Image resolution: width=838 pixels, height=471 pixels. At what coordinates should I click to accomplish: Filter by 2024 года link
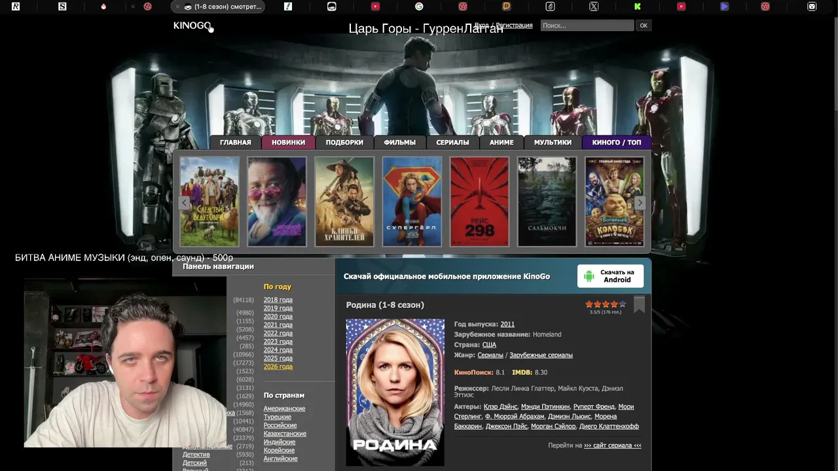(x=278, y=350)
